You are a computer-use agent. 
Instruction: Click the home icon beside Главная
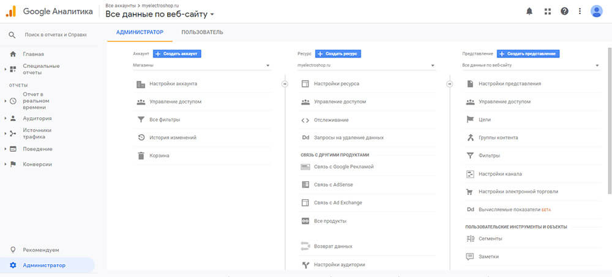click(x=13, y=54)
